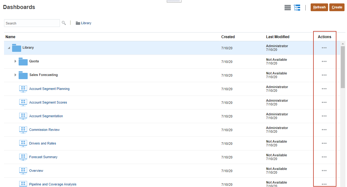The width and height of the screenshot is (347, 187).
Task: Click the search magnifier icon
Action: (64, 23)
